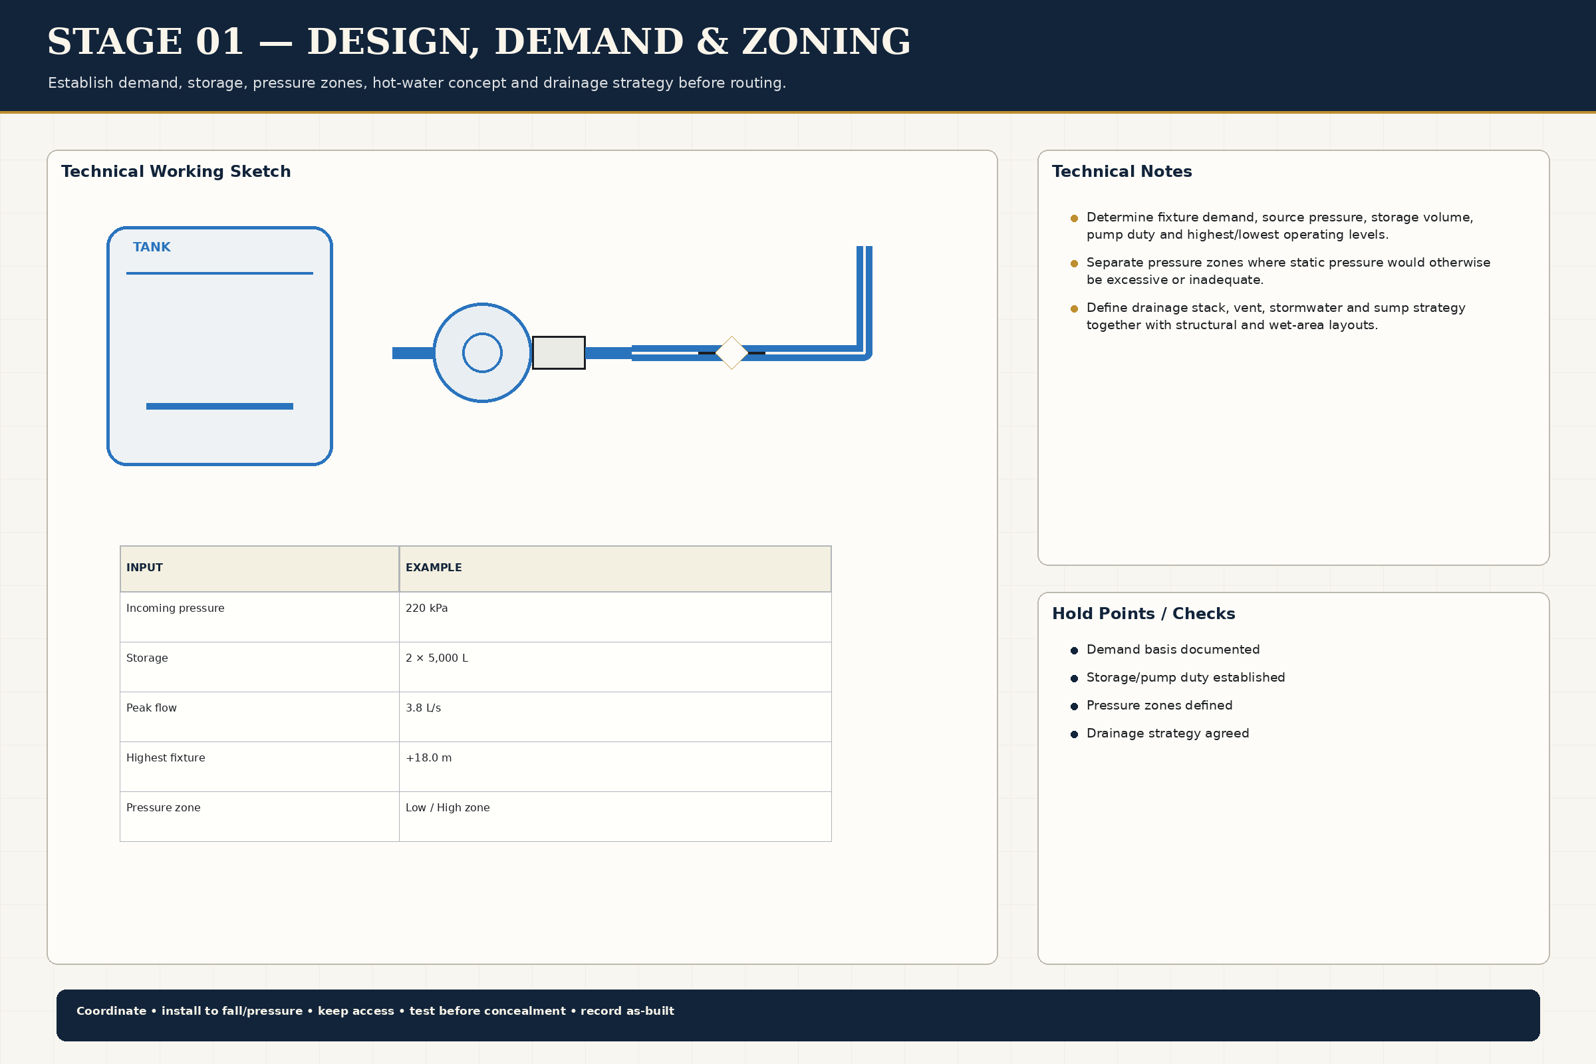Click the footer text beginning Coordinate
Screen dimensions: 1596x1064
(375, 1011)
